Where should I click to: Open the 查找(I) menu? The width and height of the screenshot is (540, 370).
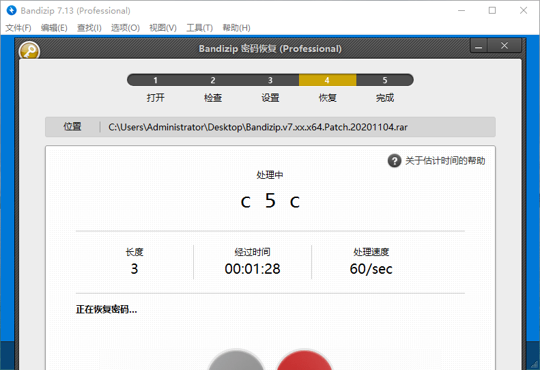click(x=89, y=28)
